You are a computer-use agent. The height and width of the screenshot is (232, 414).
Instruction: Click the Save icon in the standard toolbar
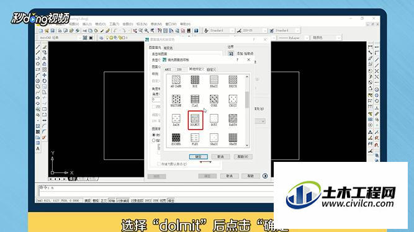tap(53, 30)
